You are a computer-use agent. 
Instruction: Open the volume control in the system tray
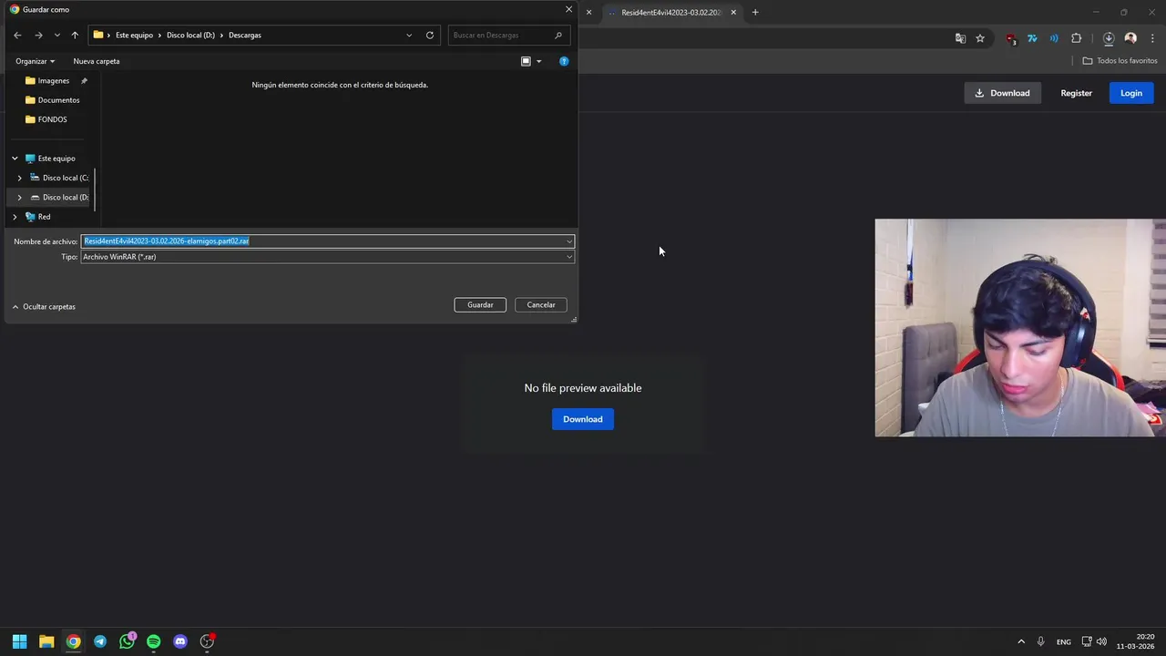click(1101, 641)
